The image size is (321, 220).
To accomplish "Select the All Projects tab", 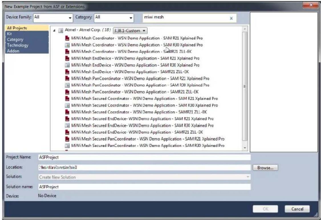I will (27, 28).
